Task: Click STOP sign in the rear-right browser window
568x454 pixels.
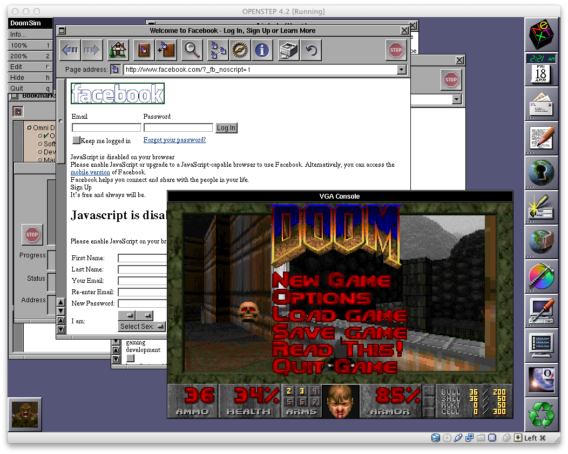Action: click(451, 80)
